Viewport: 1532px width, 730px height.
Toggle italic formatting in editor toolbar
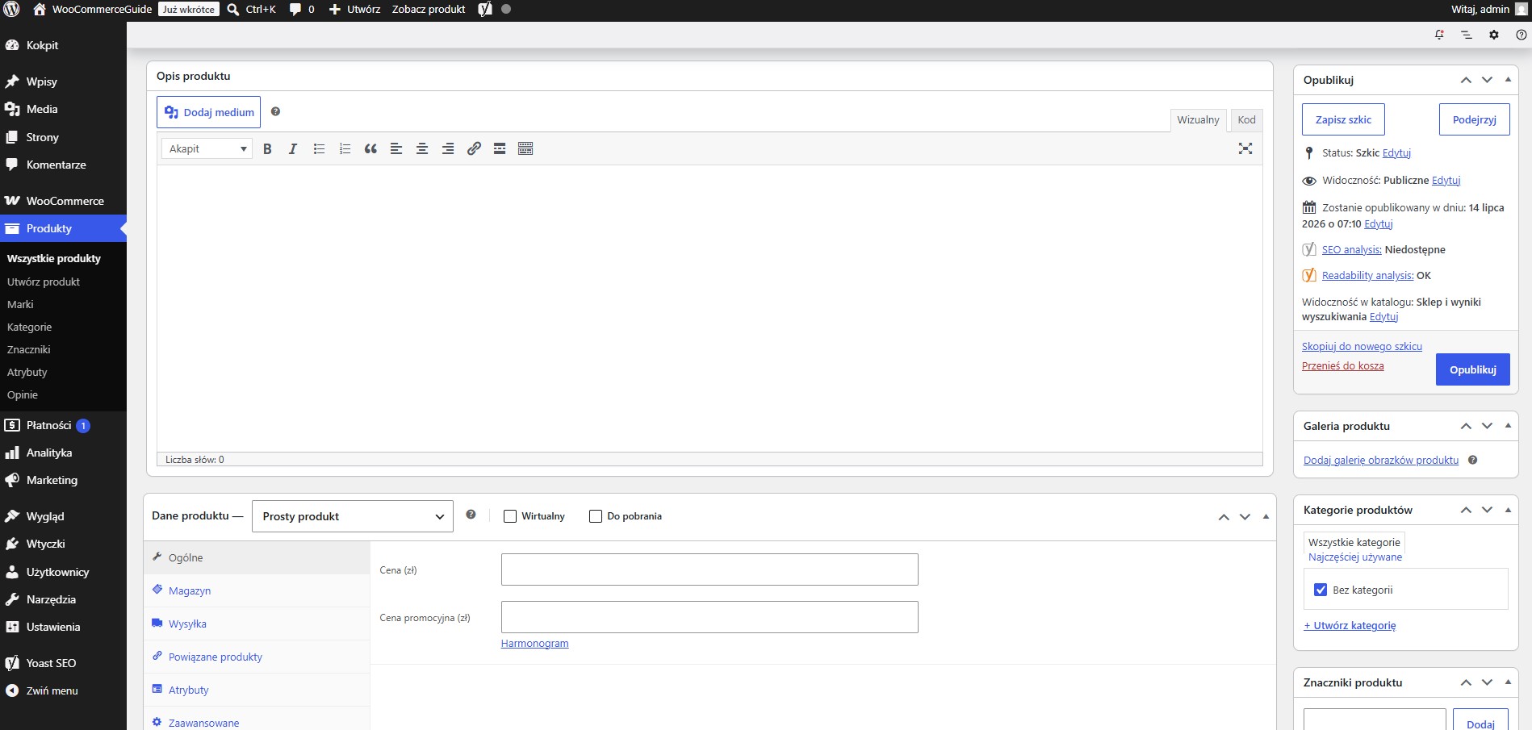click(x=293, y=148)
